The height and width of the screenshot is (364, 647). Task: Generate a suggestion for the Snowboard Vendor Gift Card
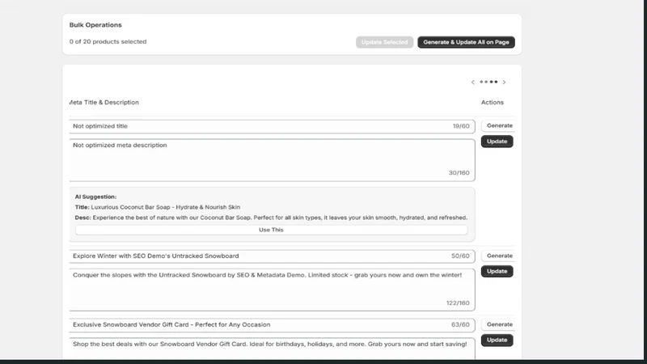coord(499,324)
